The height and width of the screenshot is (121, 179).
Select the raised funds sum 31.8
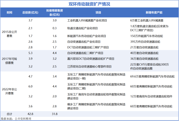pos(55,114)
